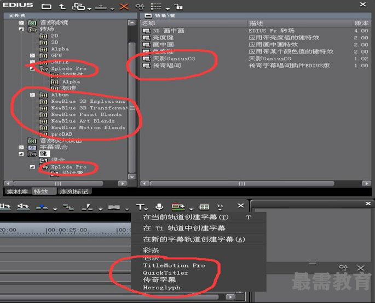Choose 在当前轨道创建字幕 from menu
Viewport: 375px width, 303px height.
[186, 217]
